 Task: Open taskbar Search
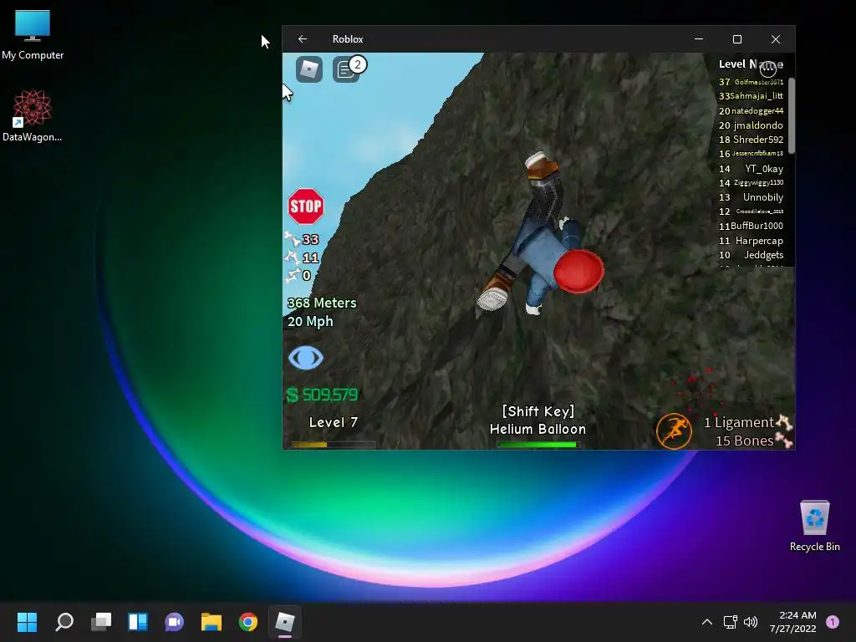pos(64,622)
